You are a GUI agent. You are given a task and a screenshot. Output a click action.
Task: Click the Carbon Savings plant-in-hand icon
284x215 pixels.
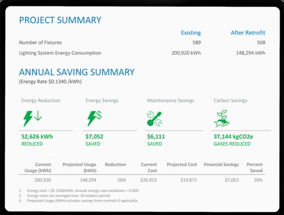(x=222, y=119)
